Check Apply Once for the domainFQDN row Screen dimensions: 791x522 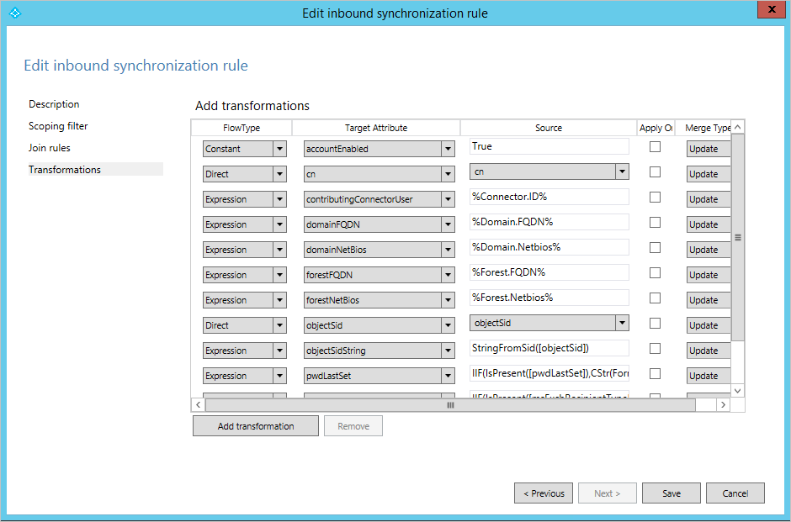(x=655, y=222)
